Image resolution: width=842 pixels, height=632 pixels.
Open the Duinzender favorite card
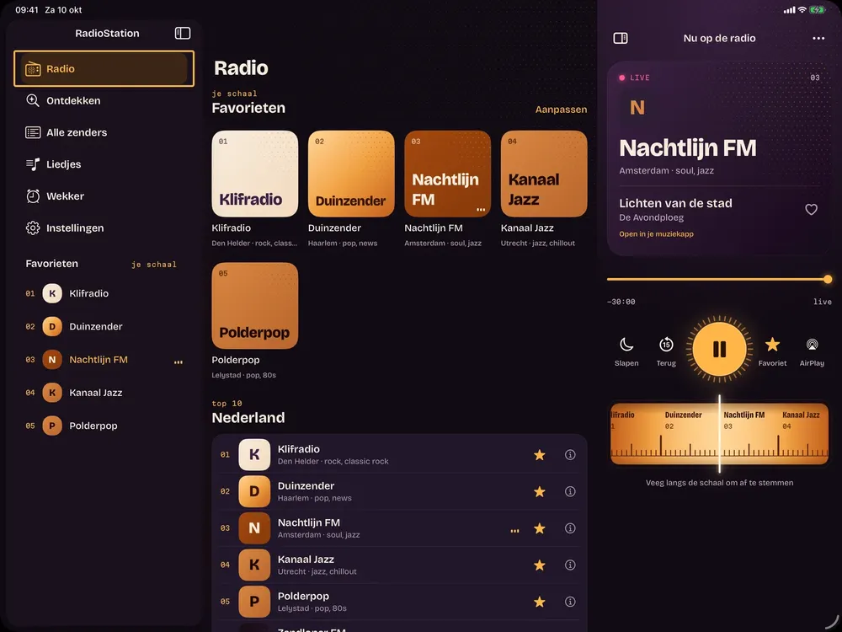351,174
